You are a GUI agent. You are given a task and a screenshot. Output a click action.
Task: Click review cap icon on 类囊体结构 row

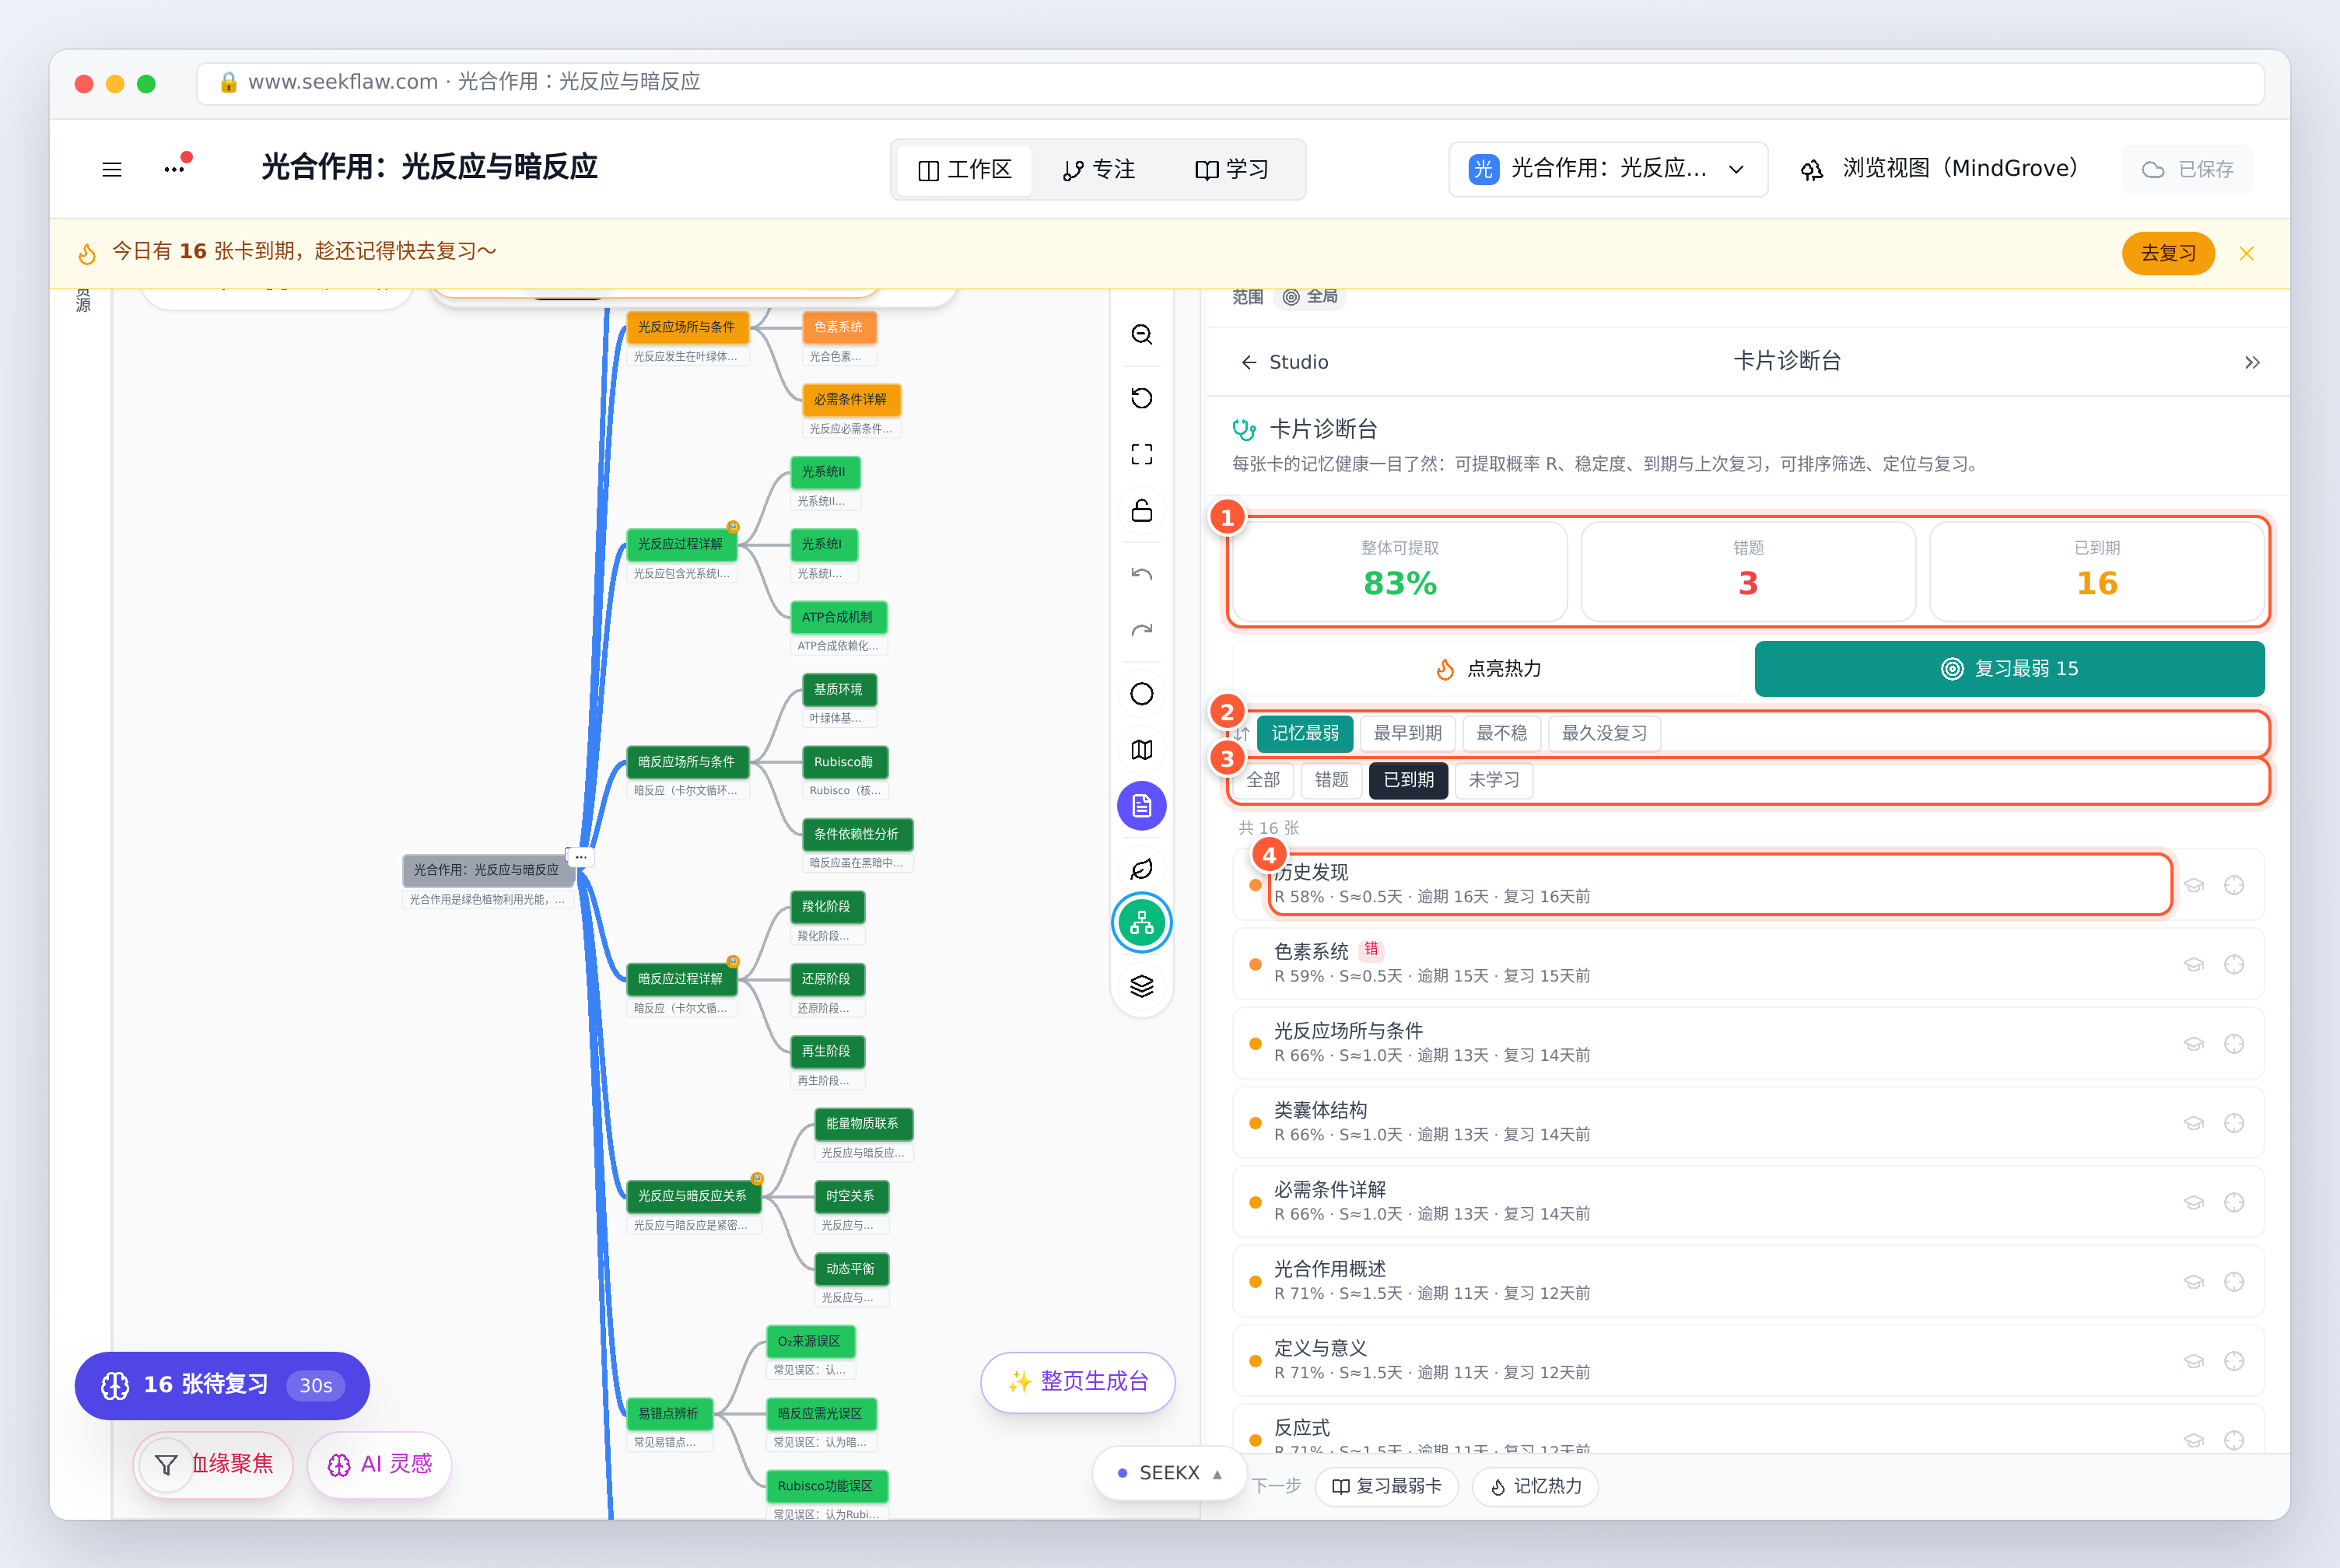pyautogui.click(x=2193, y=1124)
